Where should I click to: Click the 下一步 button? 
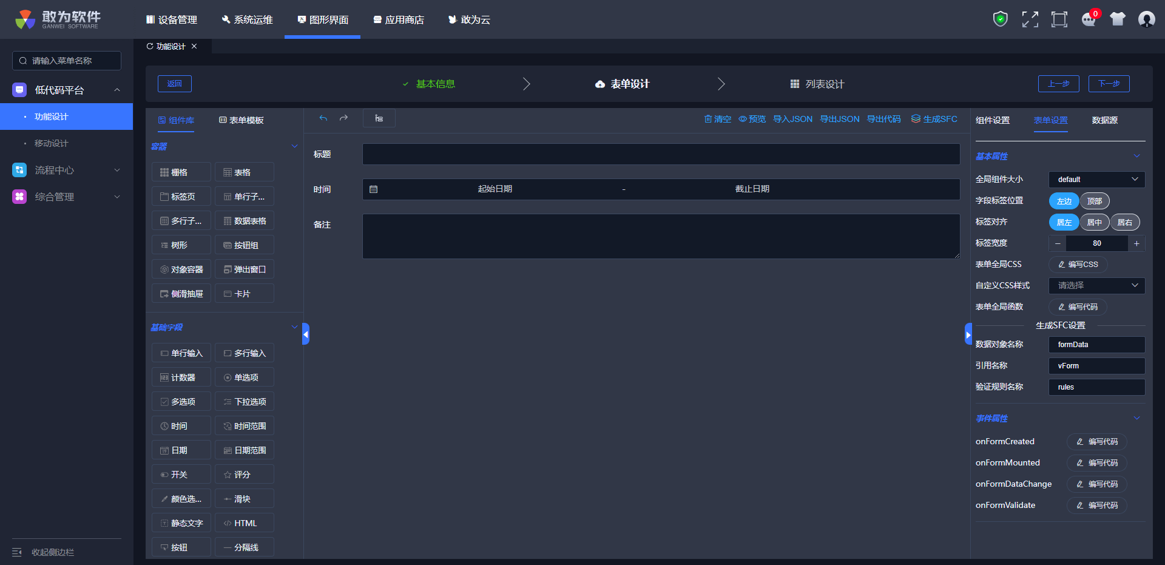(1109, 84)
